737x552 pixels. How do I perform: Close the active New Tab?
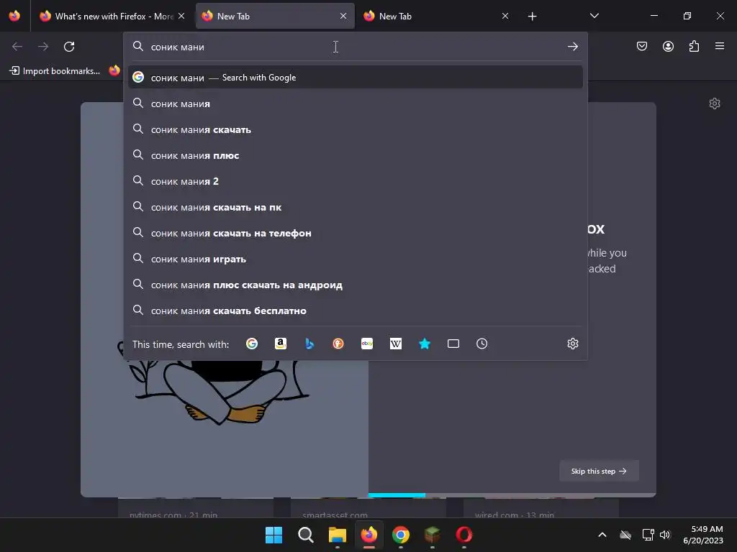point(343,16)
